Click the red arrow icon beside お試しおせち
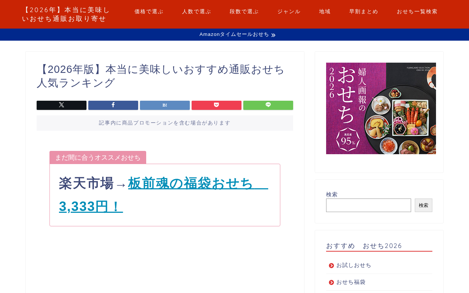 pos(331,266)
